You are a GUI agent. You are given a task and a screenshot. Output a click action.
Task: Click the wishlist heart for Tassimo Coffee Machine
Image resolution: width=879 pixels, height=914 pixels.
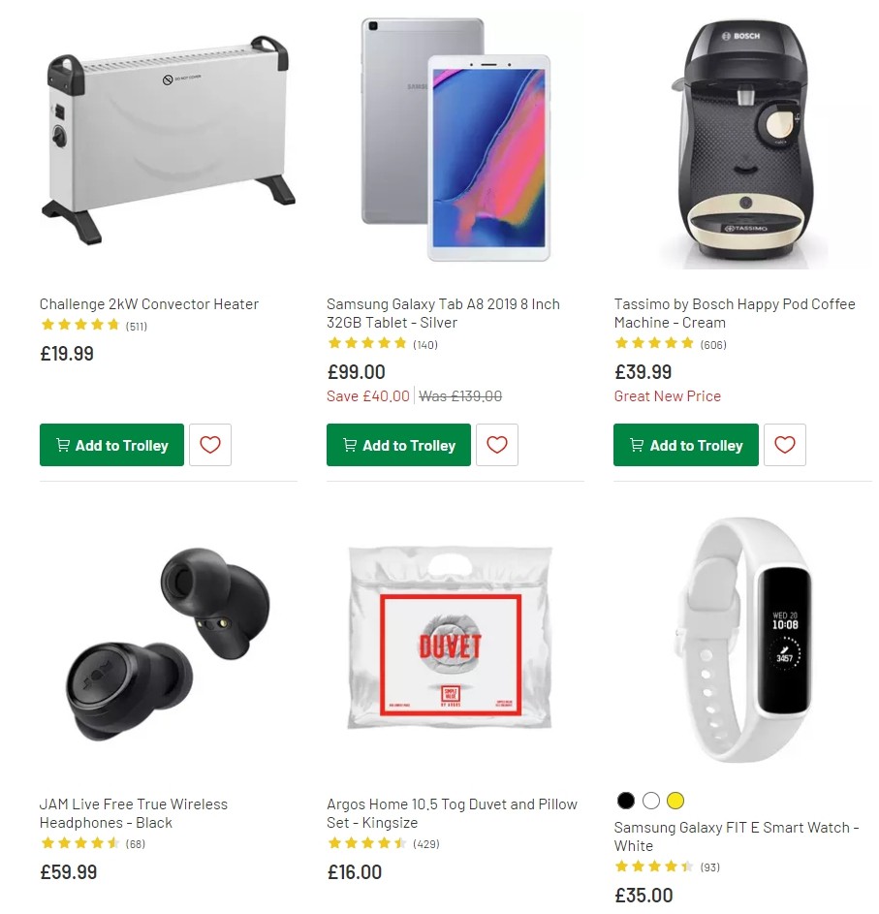tap(785, 445)
